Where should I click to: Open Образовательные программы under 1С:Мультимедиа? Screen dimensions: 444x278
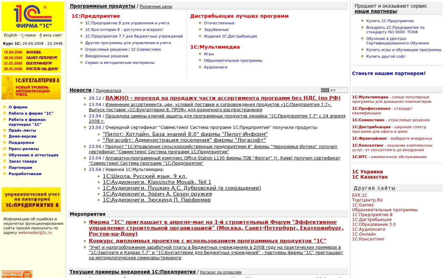click(233, 60)
